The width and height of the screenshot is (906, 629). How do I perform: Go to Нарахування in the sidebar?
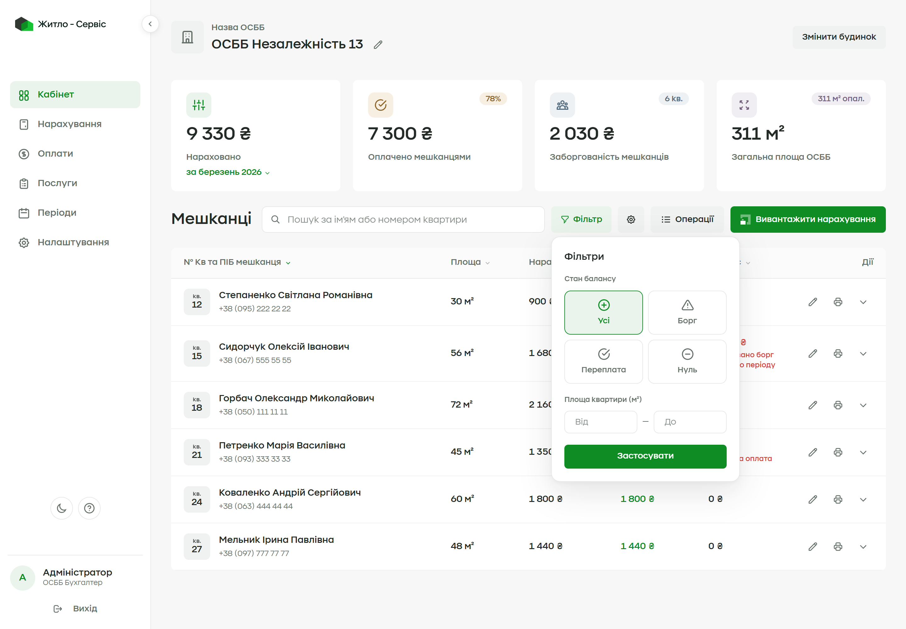click(x=75, y=124)
